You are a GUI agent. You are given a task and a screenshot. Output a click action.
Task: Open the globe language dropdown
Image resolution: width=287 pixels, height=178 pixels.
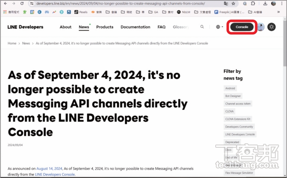tap(219, 27)
